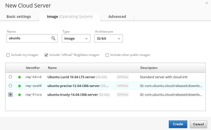Click the Identifier column header
This screenshot has width=211, height=130.
tap(33, 68)
